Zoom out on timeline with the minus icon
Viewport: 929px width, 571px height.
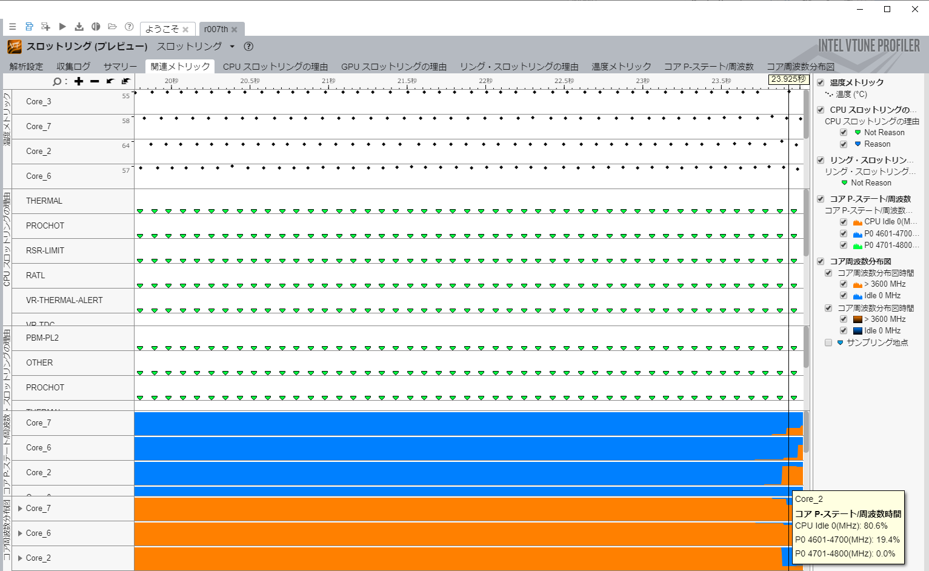95,81
